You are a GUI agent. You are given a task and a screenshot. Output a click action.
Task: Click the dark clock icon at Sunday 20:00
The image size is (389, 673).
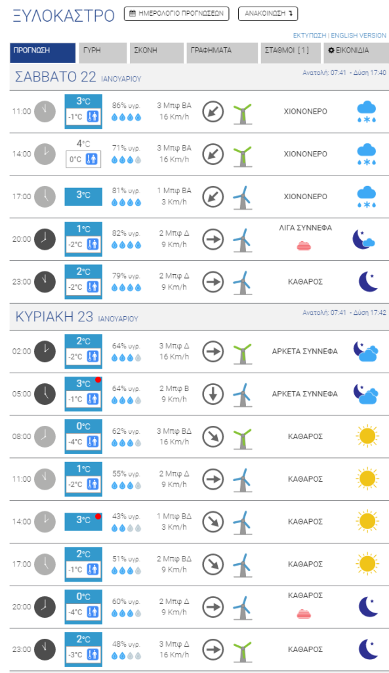(45, 607)
